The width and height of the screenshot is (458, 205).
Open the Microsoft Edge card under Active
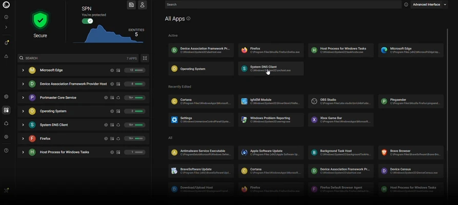click(x=411, y=50)
